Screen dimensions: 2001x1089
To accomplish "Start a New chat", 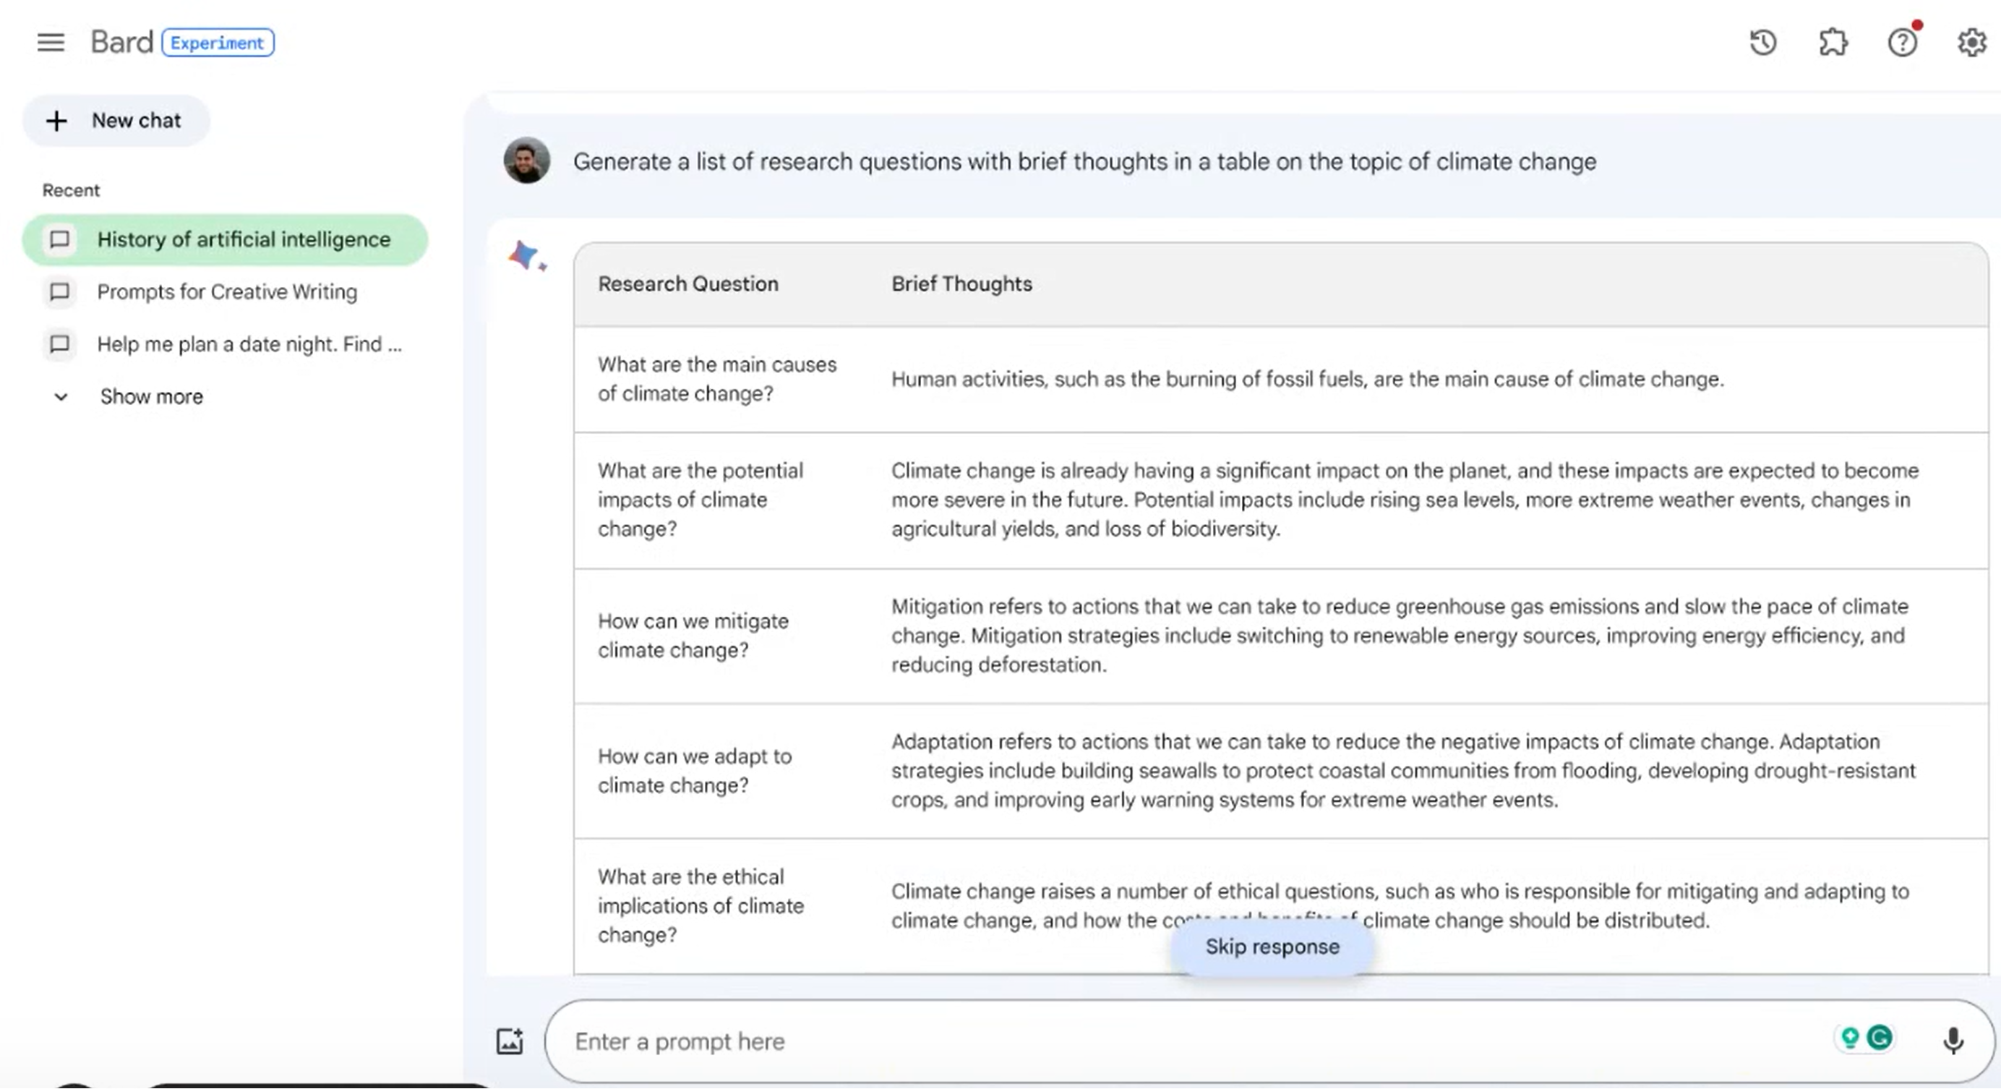I will coord(116,120).
